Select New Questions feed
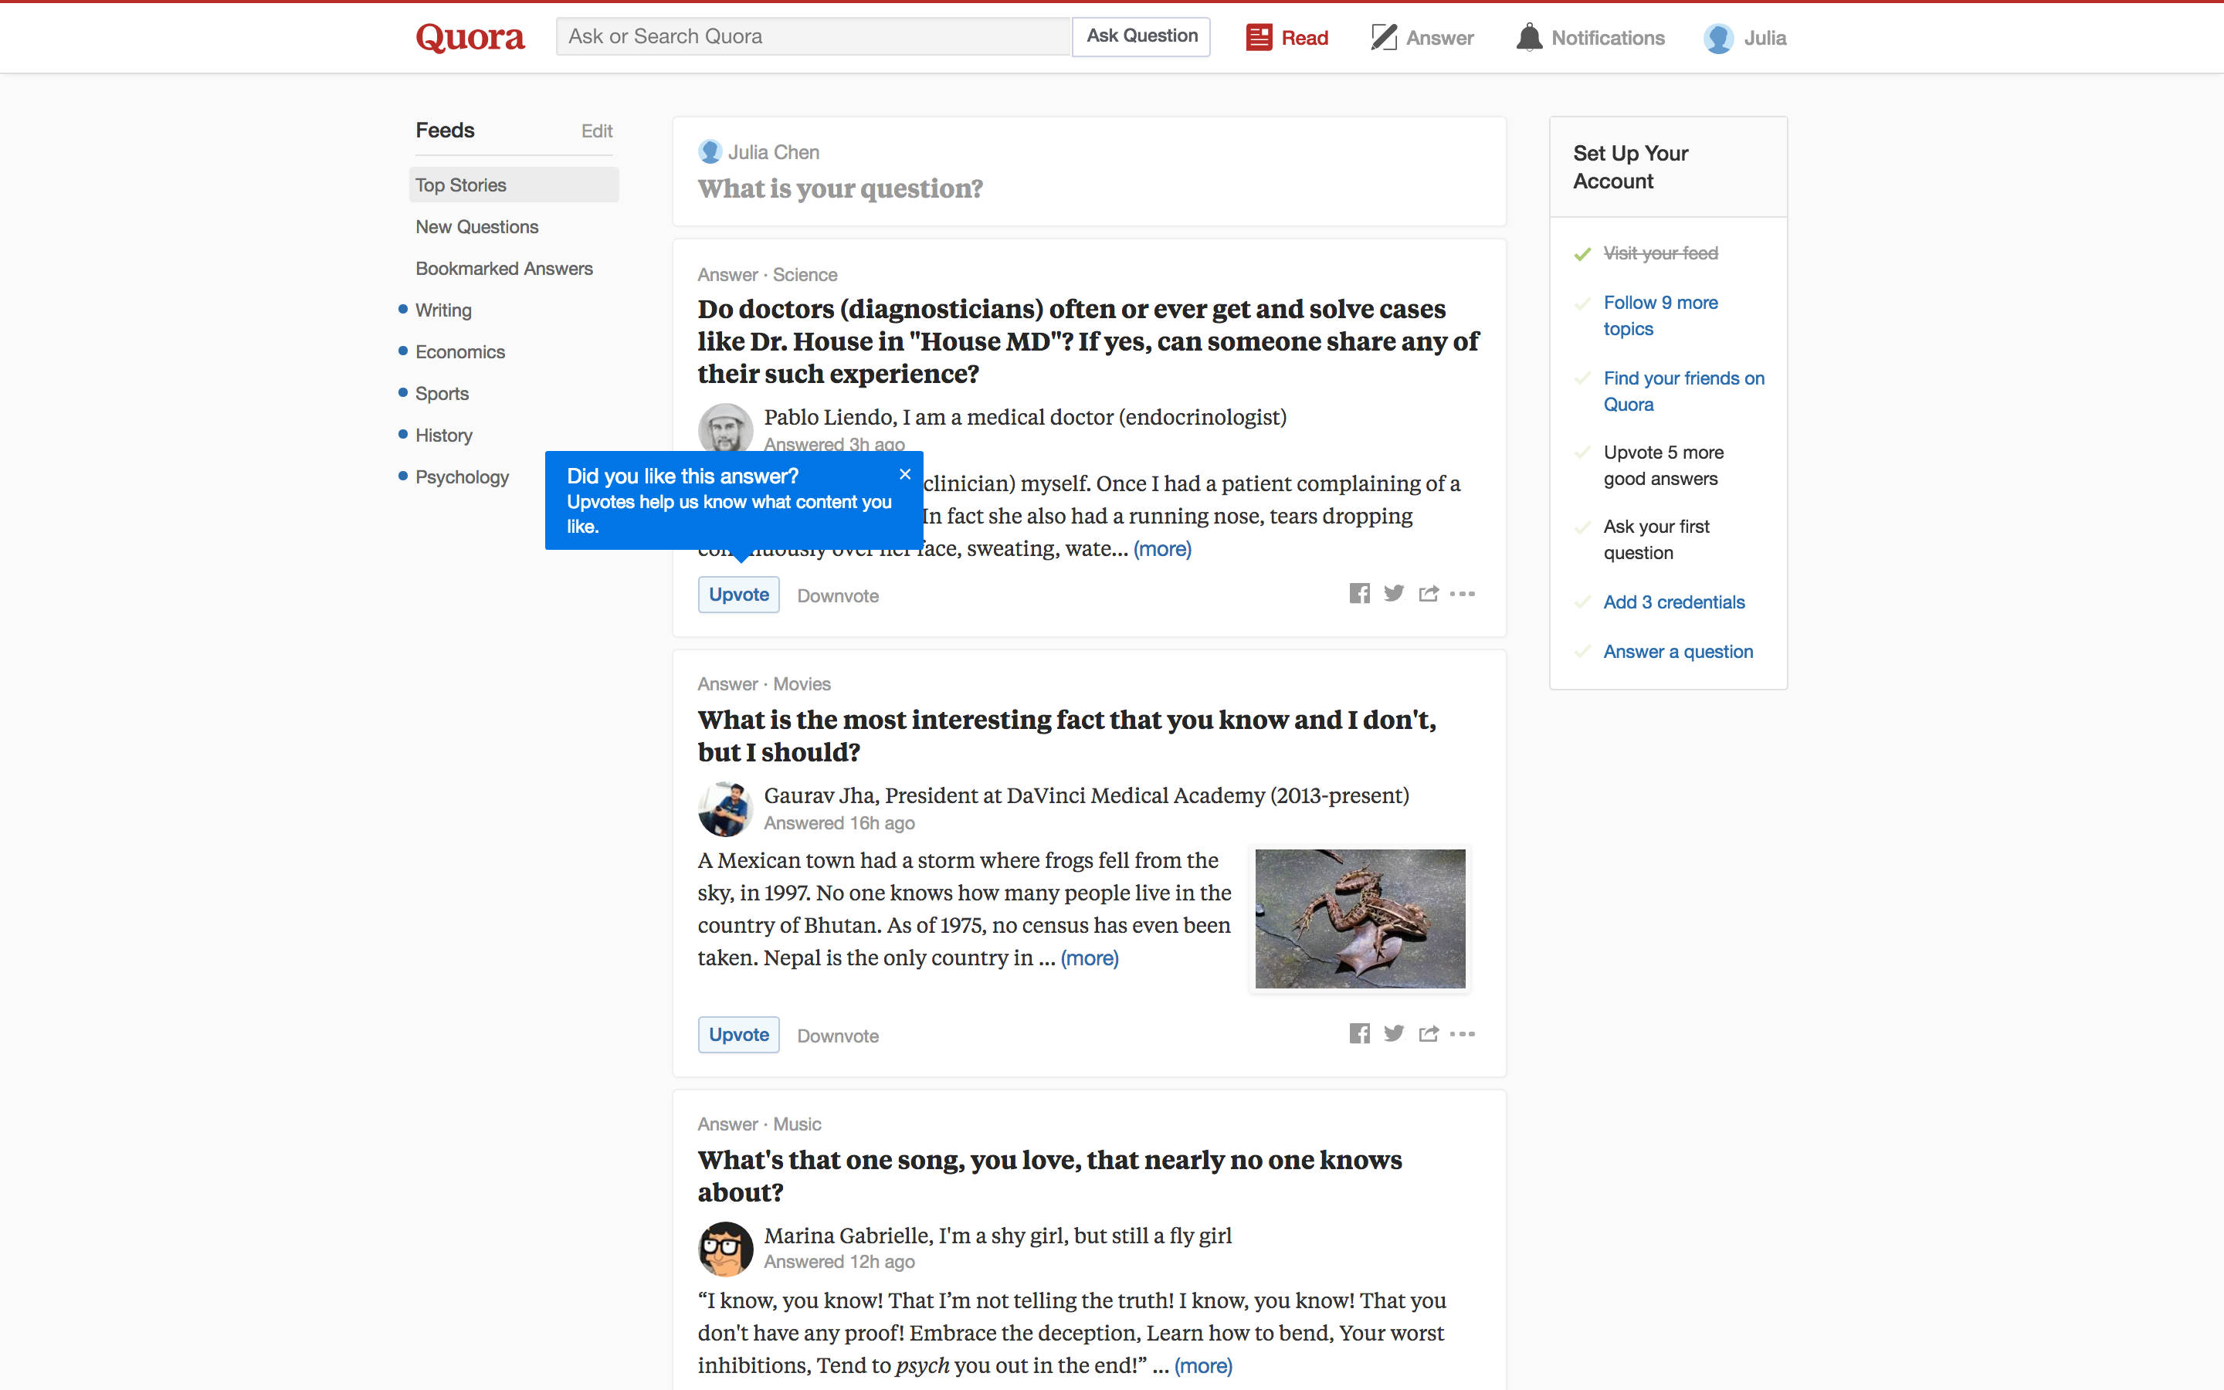This screenshot has width=2224, height=1390. pyautogui.click(x=477, y=227)
